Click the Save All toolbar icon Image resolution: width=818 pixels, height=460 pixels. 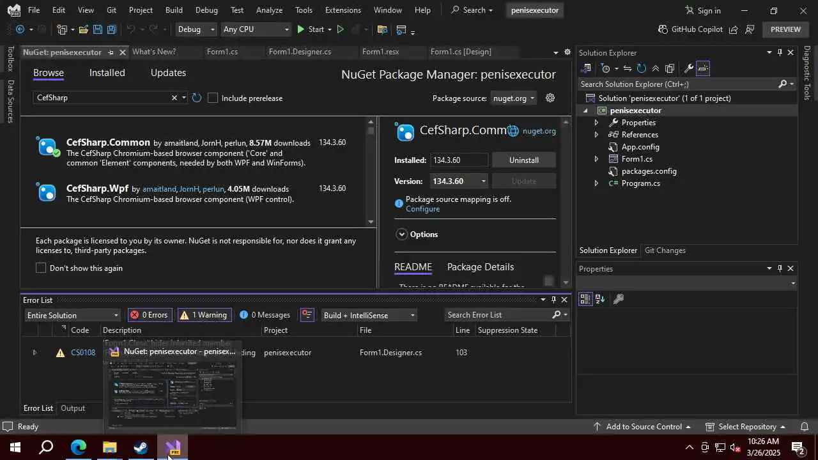point(111,29)
